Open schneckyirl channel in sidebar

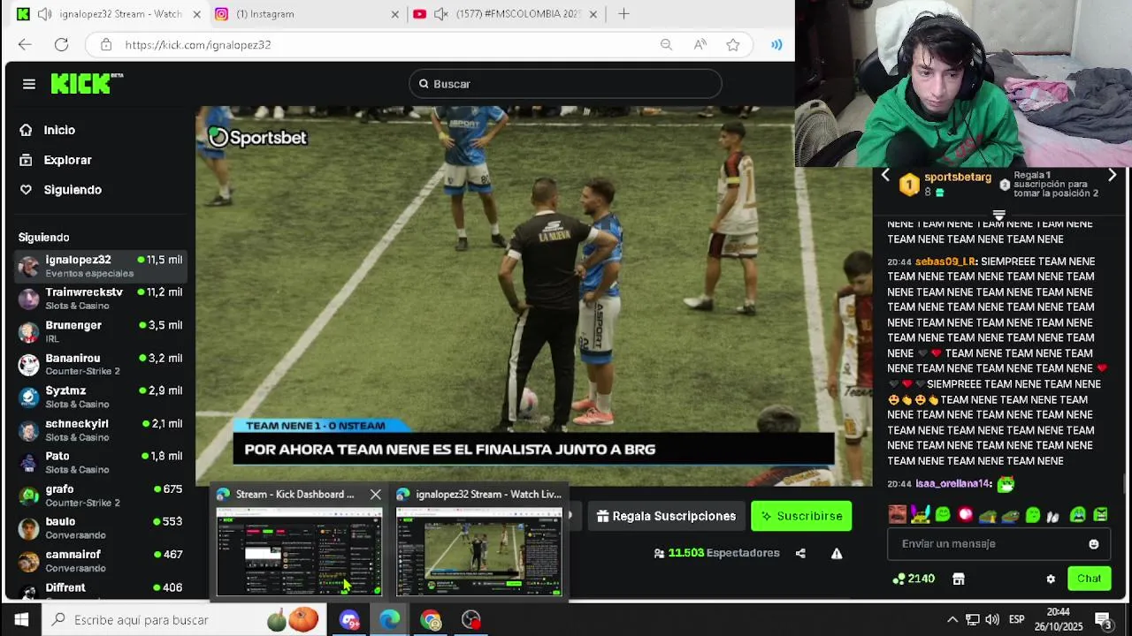coord(101,430)
